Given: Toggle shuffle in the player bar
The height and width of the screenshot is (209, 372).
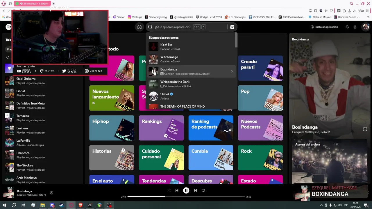Looking at the screenshot, I should (x=169, y=190).
